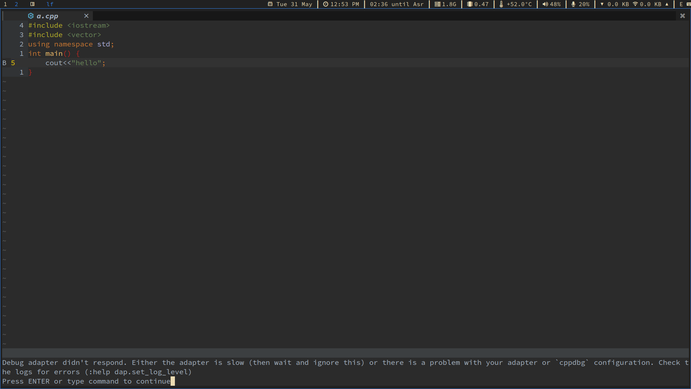This screenshot has width=691, height=389.
Task: Adjust the volume control at 48%
Action: point(554,4)
